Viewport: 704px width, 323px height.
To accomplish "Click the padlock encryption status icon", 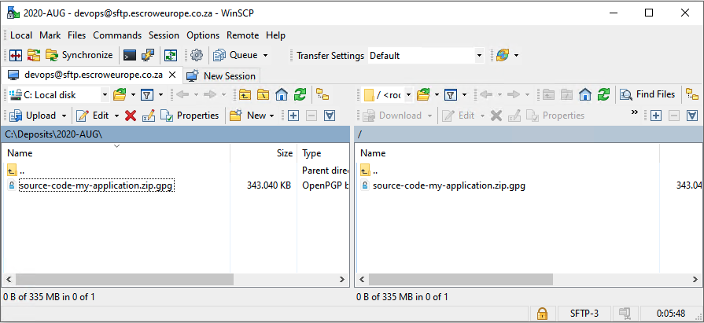I will [543, 313].
